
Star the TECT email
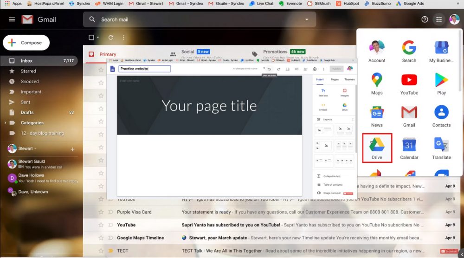coord(101,251)
